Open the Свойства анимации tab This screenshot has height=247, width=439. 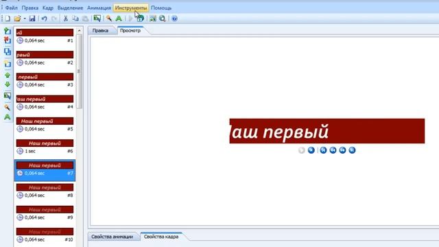(112, 237)
